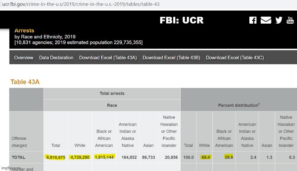Open the Data Declaration tab

[x=56, y=58]
